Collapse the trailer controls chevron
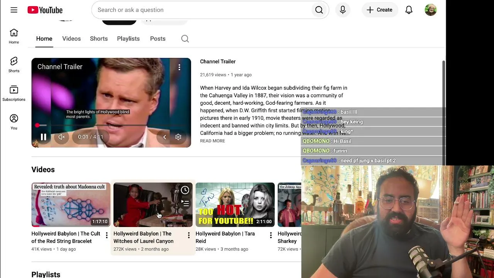 pyautogui.click(x=164, y=137)
